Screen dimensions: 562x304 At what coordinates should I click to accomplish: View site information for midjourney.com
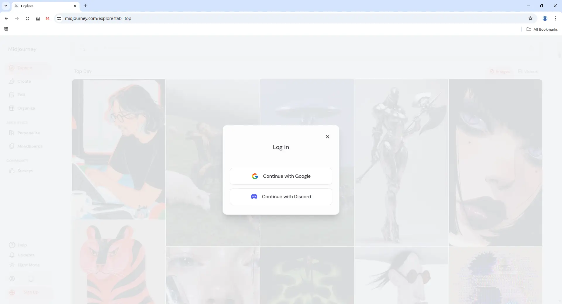tap(59, 18)
